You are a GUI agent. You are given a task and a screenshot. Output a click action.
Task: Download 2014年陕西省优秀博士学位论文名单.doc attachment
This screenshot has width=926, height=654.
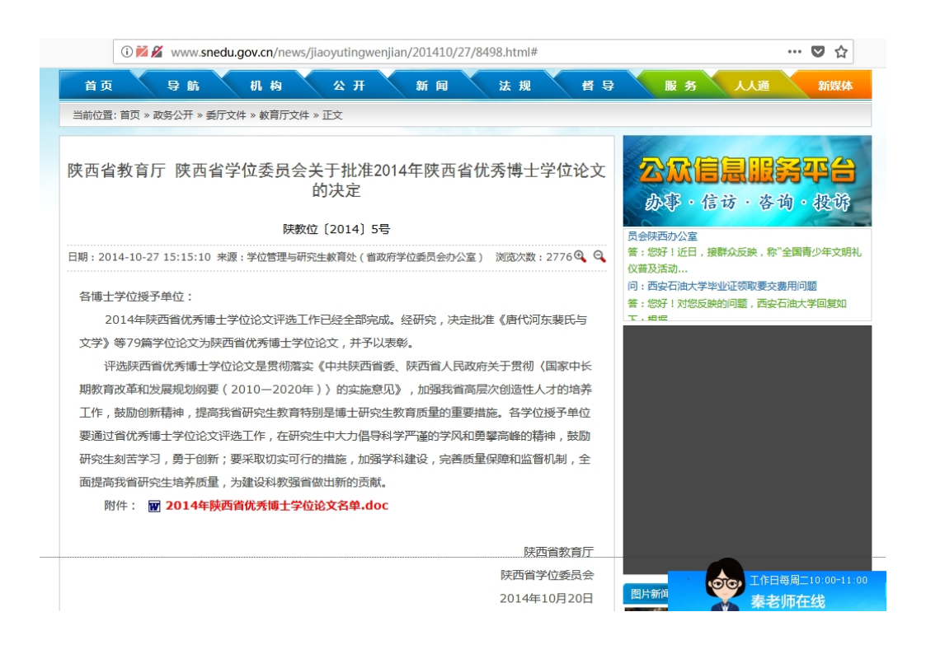click(277, 506)
